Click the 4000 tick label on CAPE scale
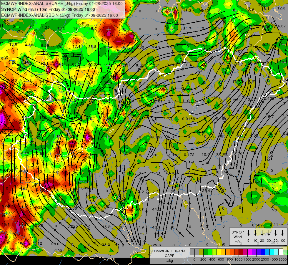288x265 pixels. click(274, 259)
